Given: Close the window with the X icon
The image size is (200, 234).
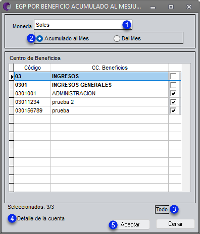Looking at the screenshot, I should (x=189, y=7).
